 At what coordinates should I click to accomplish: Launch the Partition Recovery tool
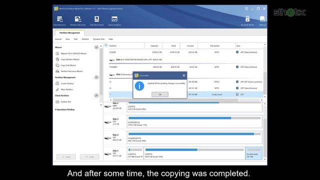point(78,21)
